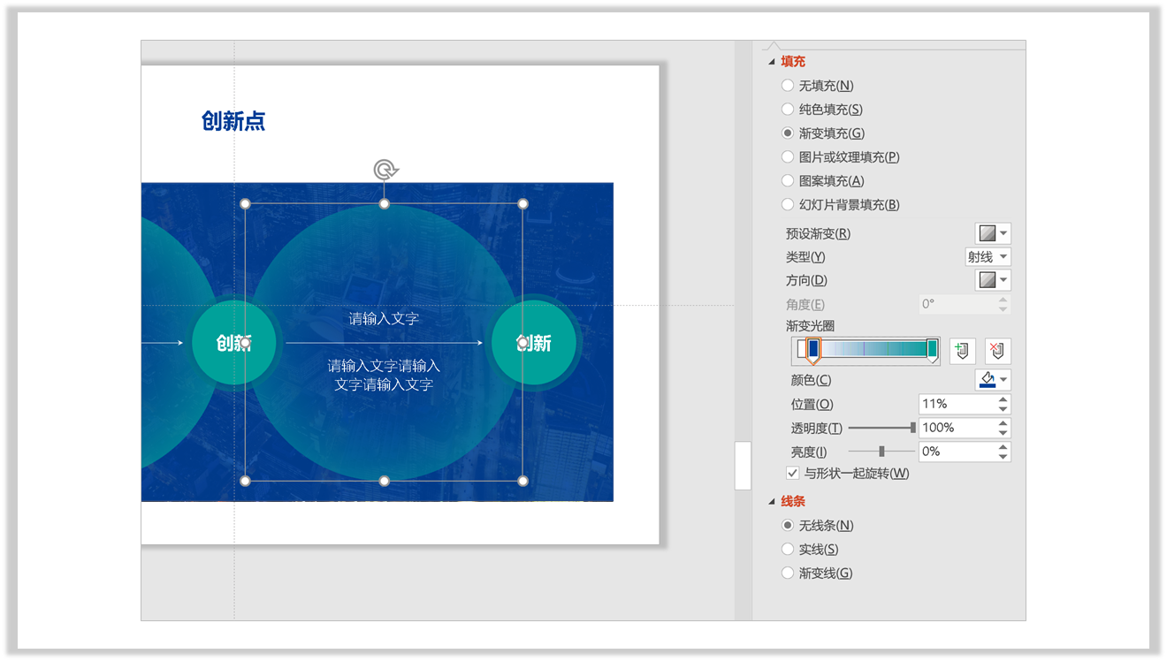The width and height of the screenshot is (1167, 661).
Task: Decrease 透明度 transparency with down arrow
Action: tap(1003, 433)
